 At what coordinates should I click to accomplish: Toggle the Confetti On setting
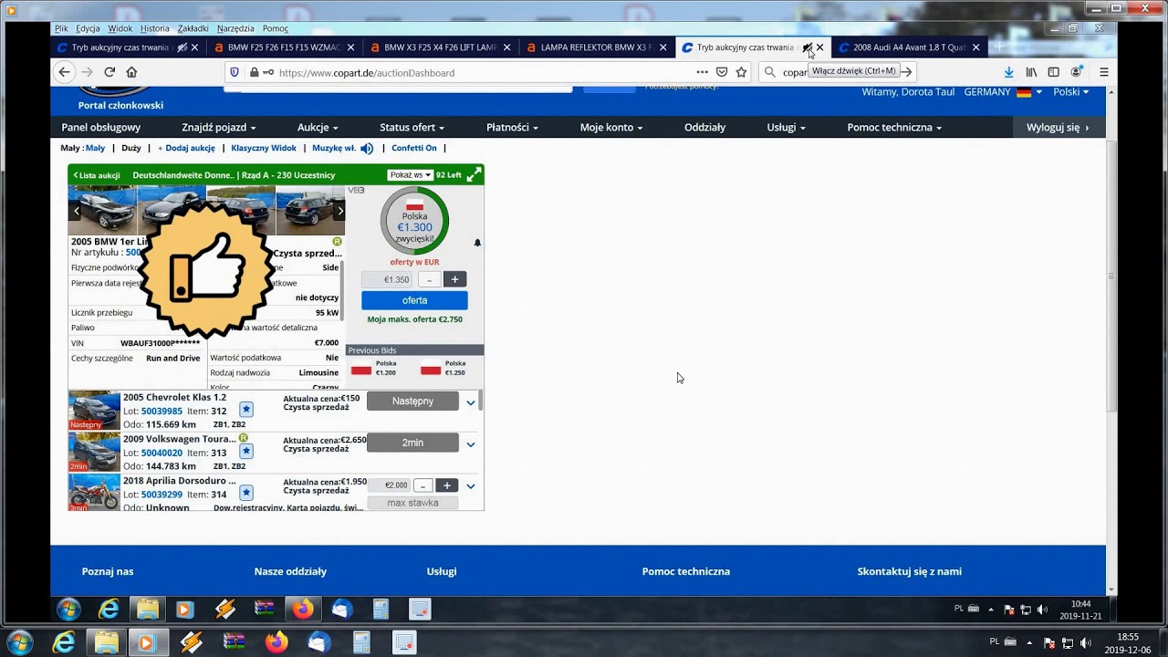[x=414, y=149]
